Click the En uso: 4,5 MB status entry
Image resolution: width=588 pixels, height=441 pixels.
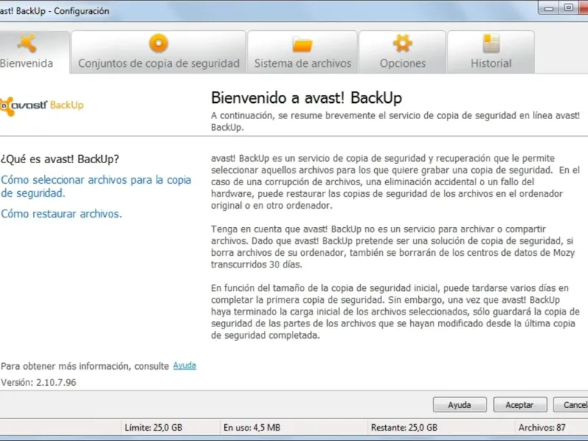(252, 428)
